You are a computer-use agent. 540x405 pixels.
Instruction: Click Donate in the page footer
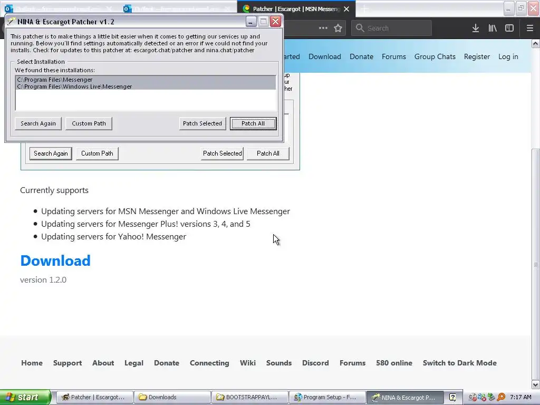pyautogui.click(x=167, y=363)
